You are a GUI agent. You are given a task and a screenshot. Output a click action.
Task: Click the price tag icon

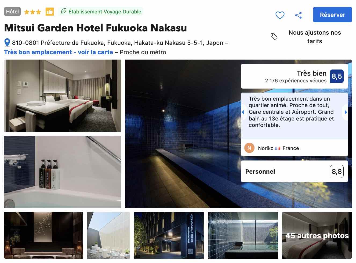pyautogui.click(x=274, y=37)
